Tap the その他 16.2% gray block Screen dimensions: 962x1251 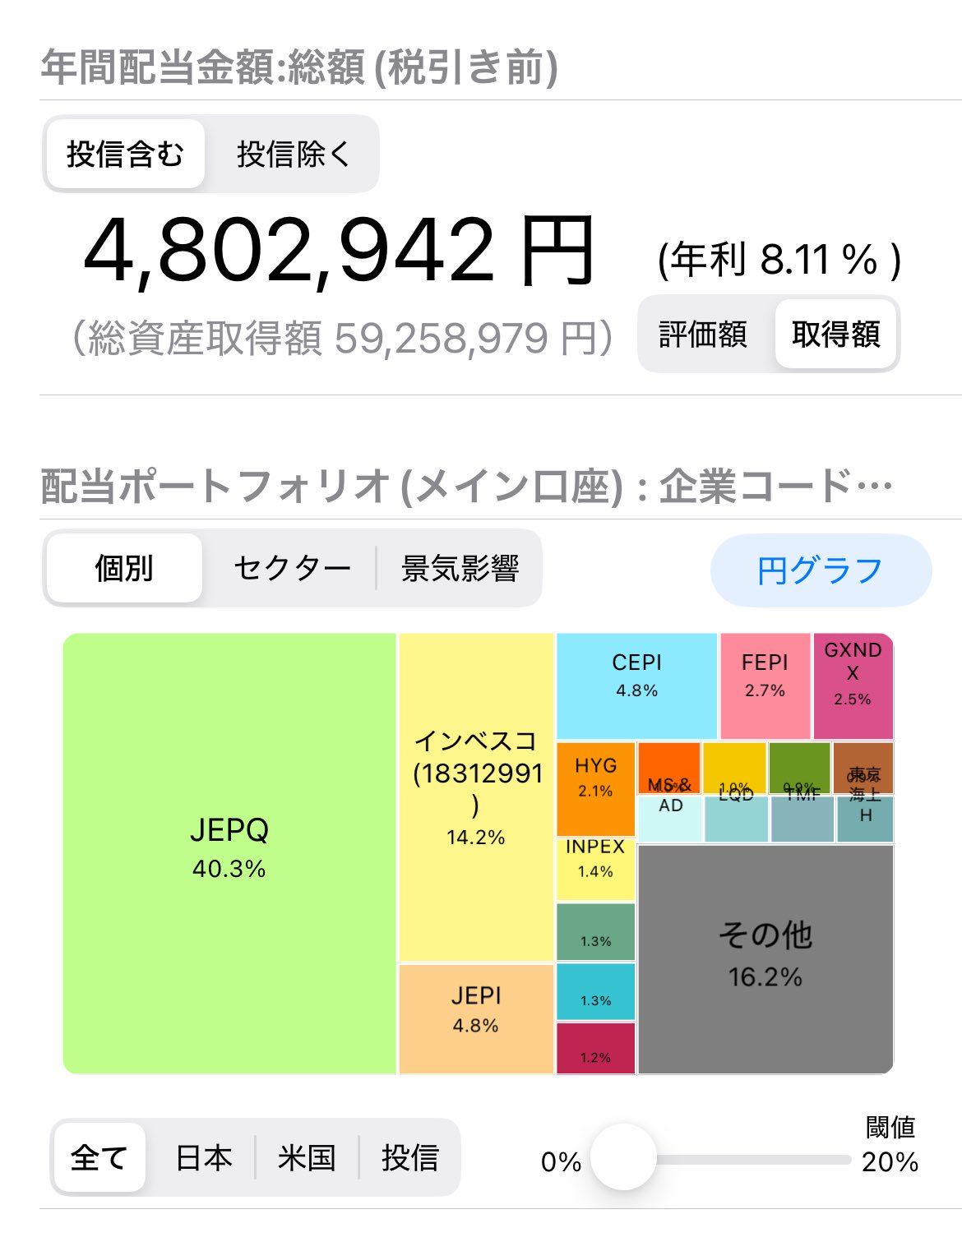click(x=765, y=959)
